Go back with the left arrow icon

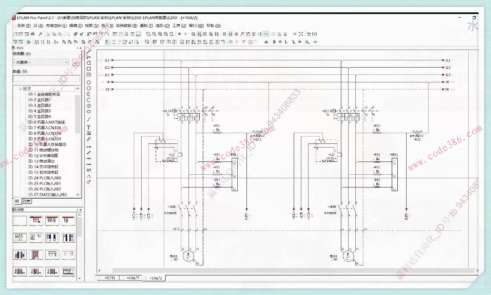point(180,34)
